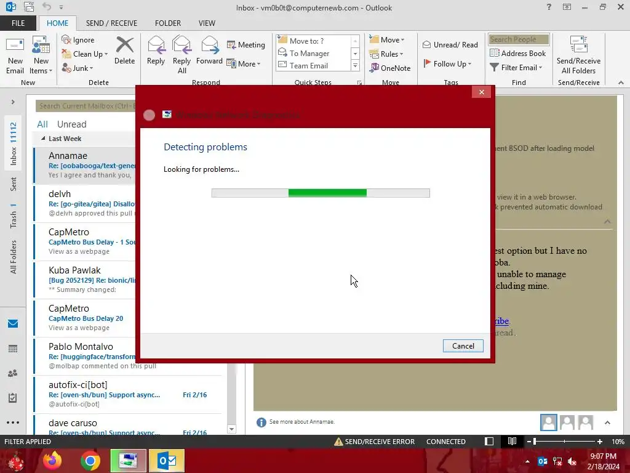
Task: Close the Network Diagnostics dialog
Action: (481, 92)
